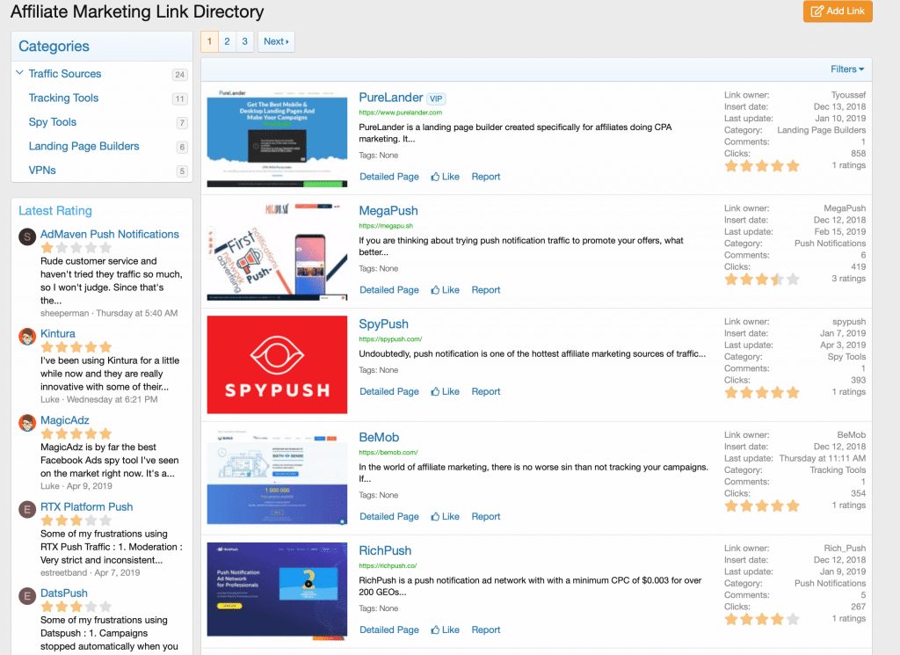The image size is (900, 655).
Task: Open RichPush screenshot thumbnail
Action: pyautogui.click(x=277, y=590)
